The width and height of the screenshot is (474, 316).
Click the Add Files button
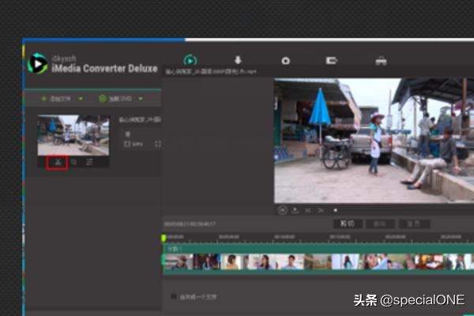(x=54, y=99)
